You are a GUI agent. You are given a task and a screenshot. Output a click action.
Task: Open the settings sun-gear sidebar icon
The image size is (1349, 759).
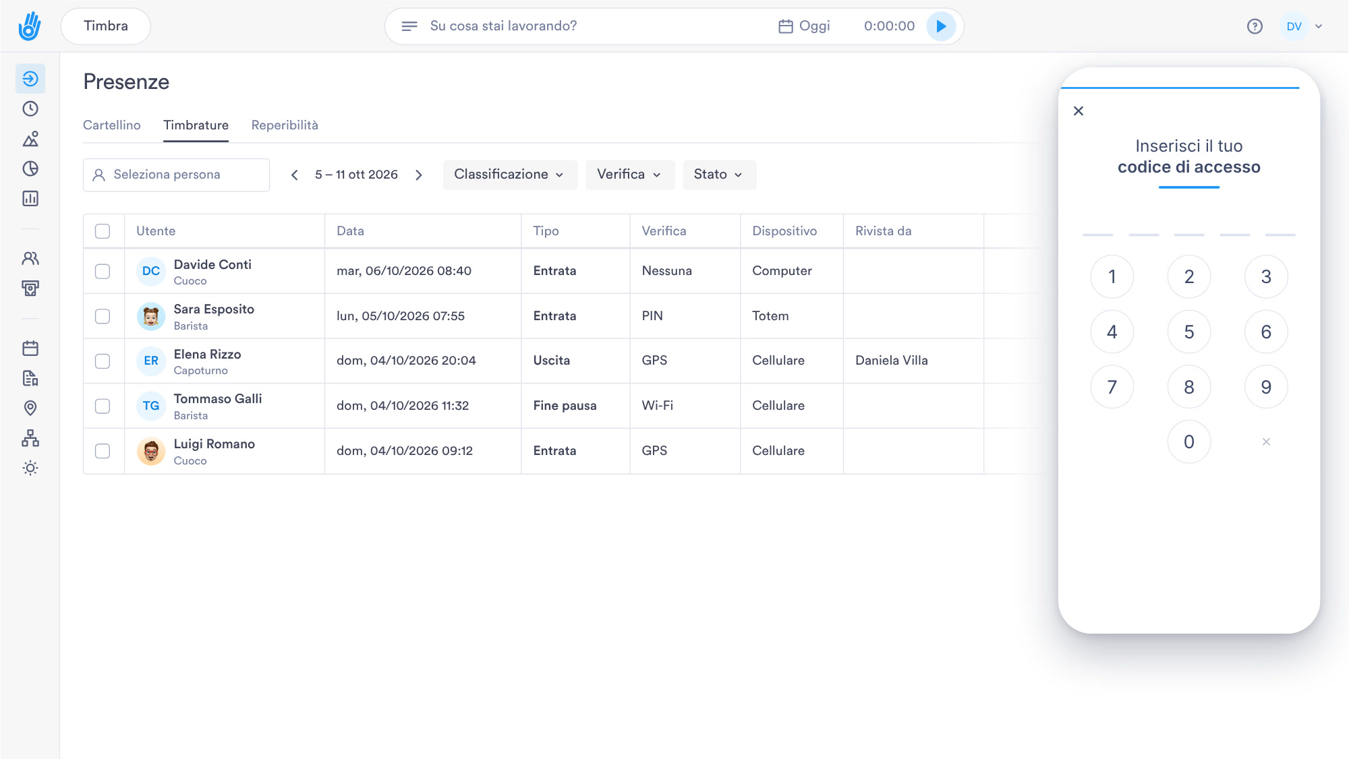30,468
